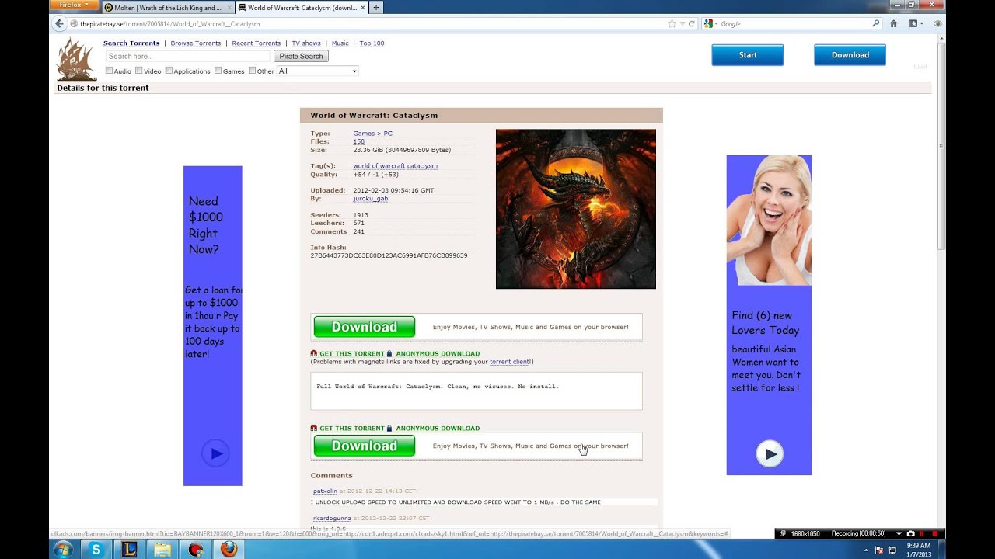Close the World of Warcraft: Cataclysm tab

[x=363, y=8]
